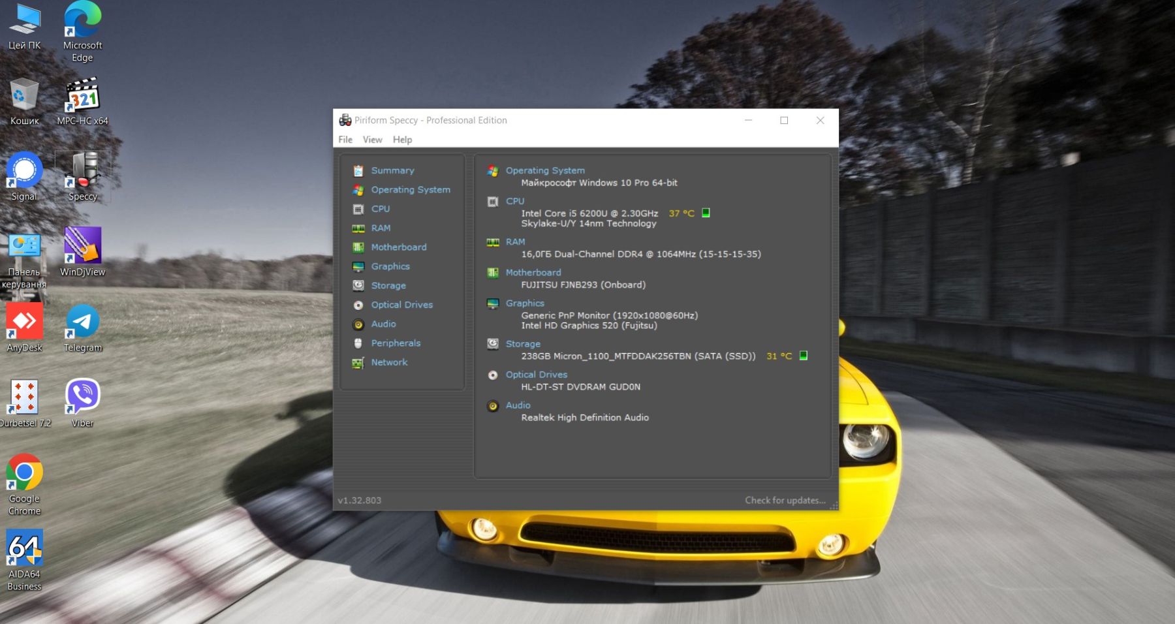Click the RAM icon in summary panel
This screenshot has width=1175, height=624.
493,242
